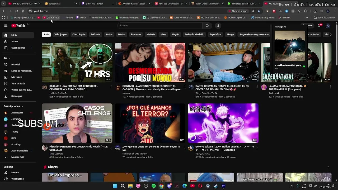
Task: Select the Todo filter chip
Action: (x=46, y=35)
